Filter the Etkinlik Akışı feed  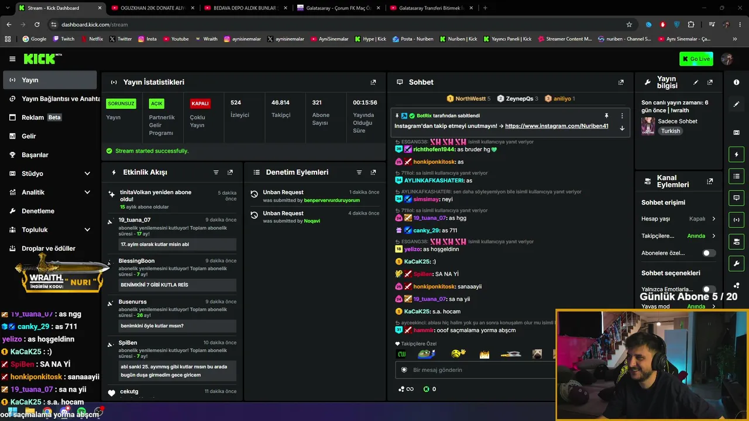tap(216, 172)
